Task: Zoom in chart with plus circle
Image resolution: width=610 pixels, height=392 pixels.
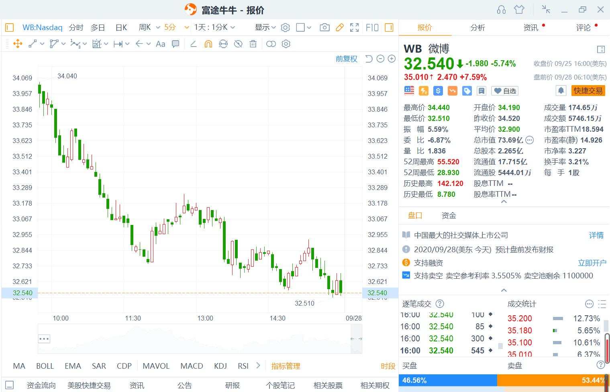Action: [392, 59]
